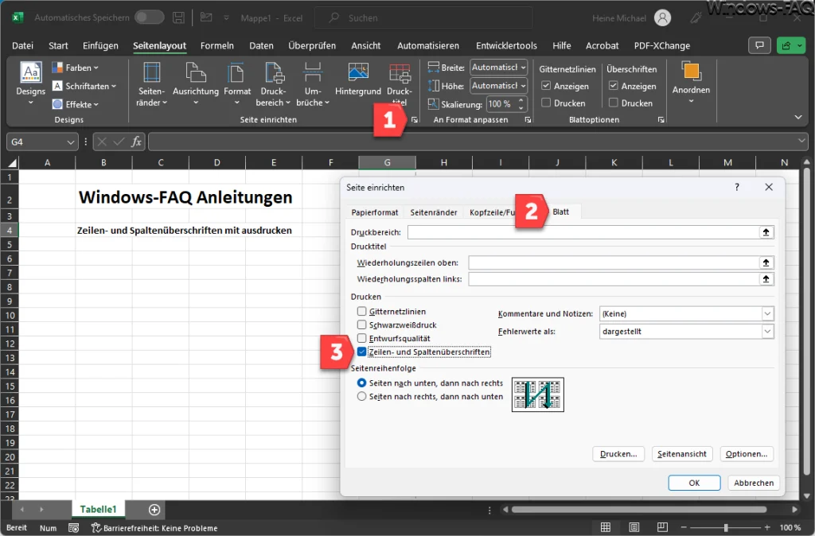Click the fx insert function icon
Image resolution: width=815 pixels, height=536 pixels.
pyautogui.click(x=136, y=142)
